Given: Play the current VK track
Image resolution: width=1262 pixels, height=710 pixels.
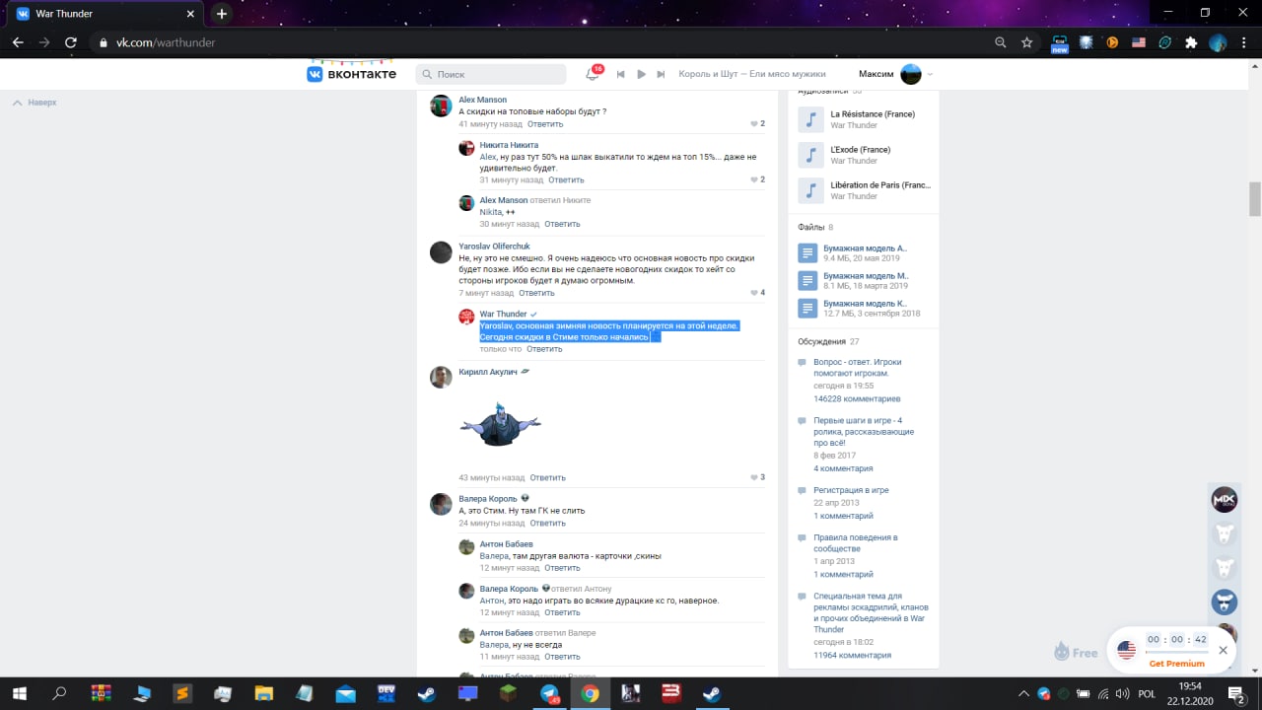Looking at the screenshot, I should [642, 74].
